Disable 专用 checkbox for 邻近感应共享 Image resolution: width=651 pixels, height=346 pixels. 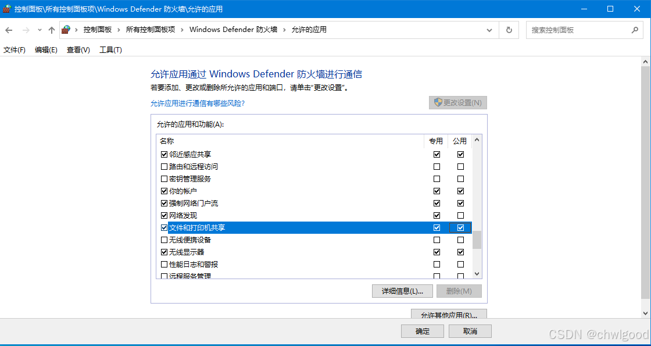pos(437,155)
